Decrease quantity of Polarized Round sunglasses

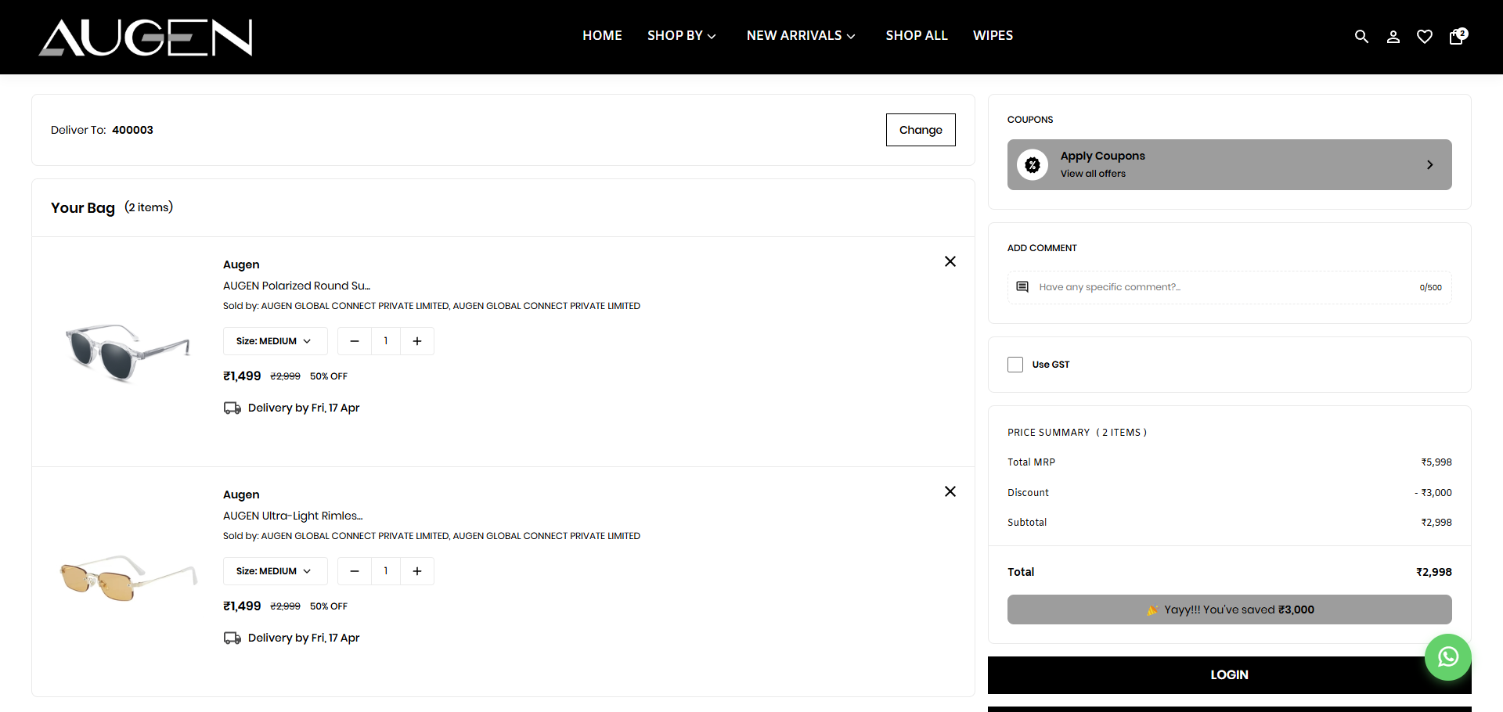355,341
